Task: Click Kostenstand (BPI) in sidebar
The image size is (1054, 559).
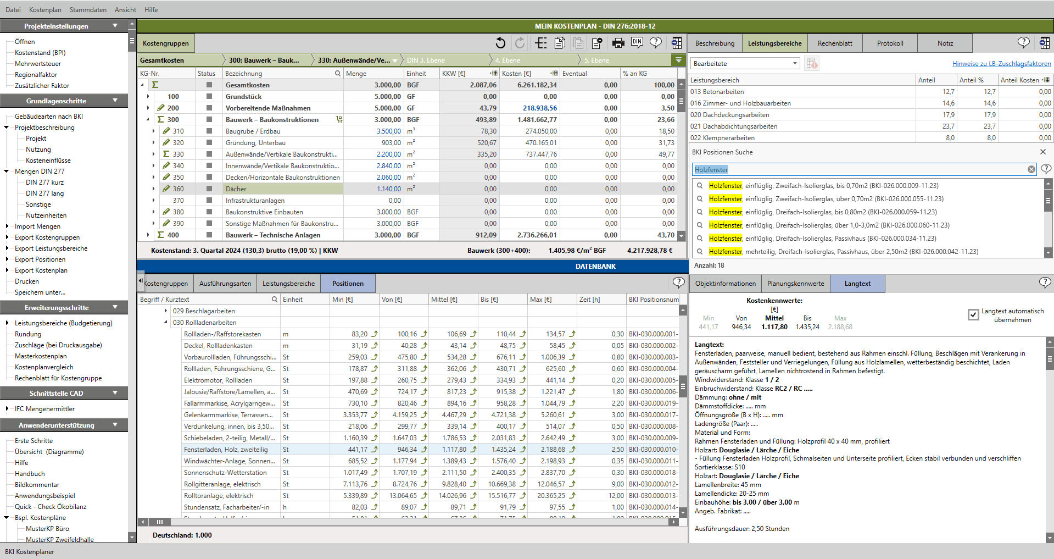Action: coord(40,52)
